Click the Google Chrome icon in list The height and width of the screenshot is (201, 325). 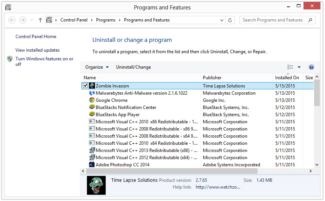[x=92, y=100]
